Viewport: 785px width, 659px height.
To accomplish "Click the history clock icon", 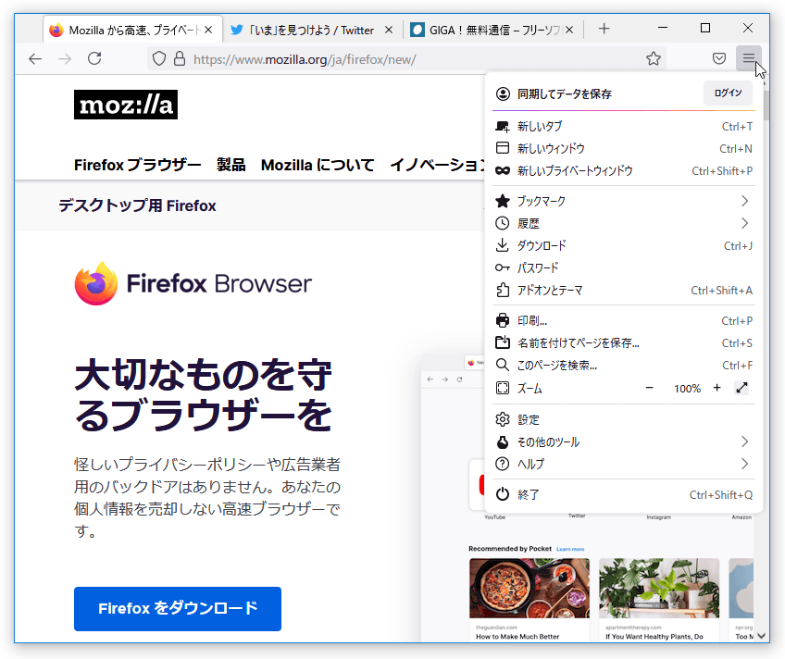I will click(502, 223).
